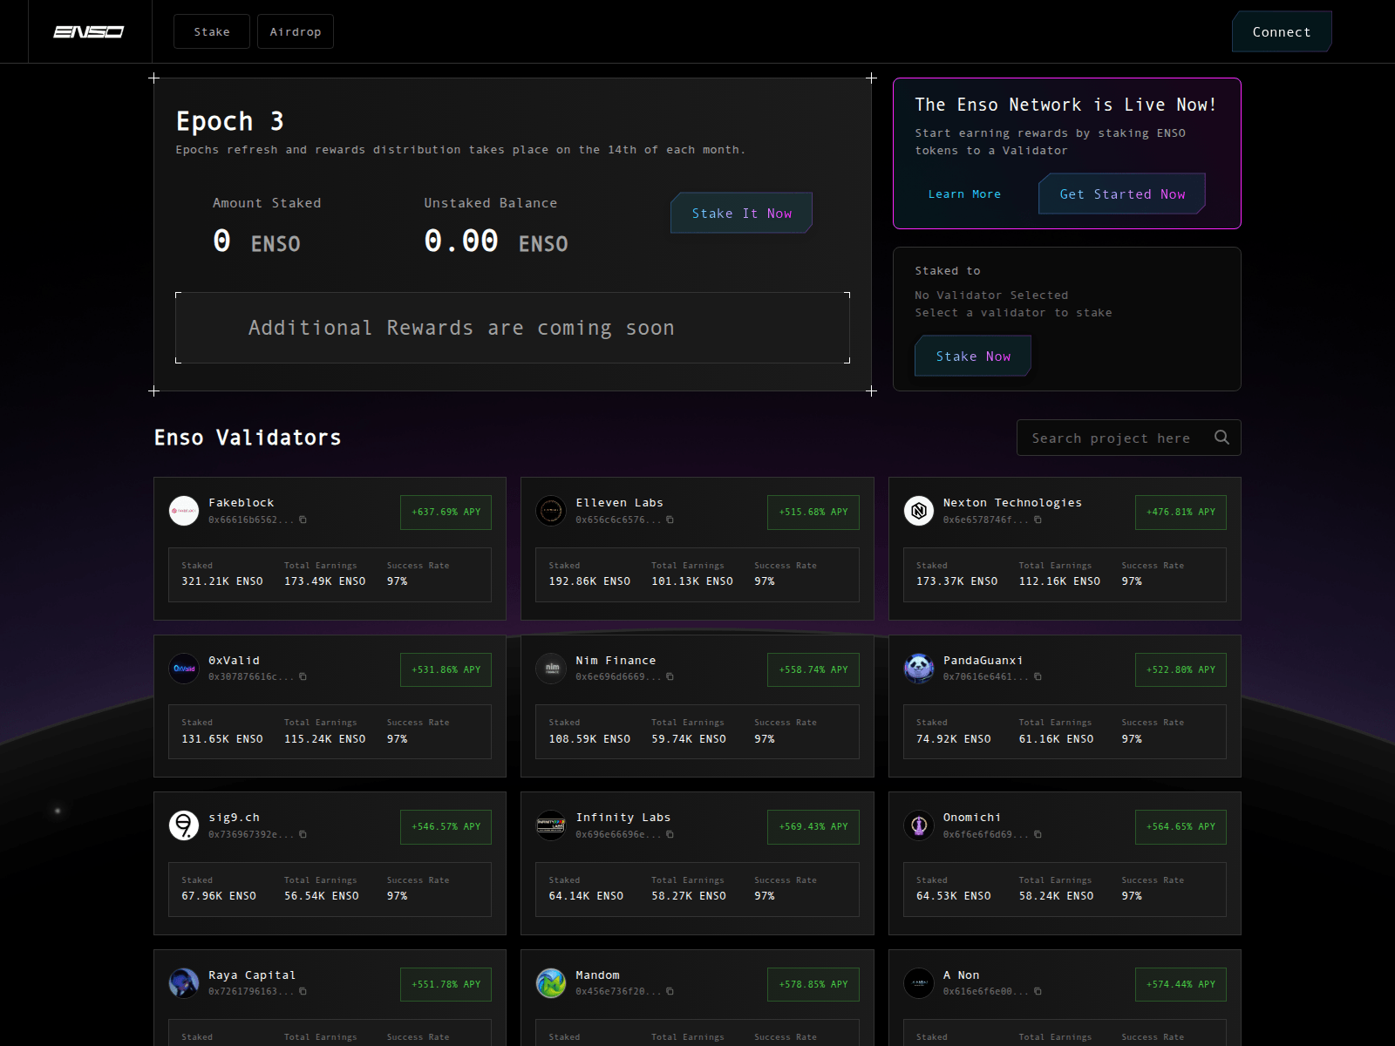Copy Fakeblock address 0x66616b6562
Viewport: 1395px width, 1046px height.
[303, 520]
